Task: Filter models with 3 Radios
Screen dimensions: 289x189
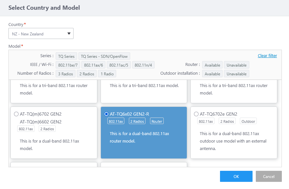Action: (x=66, y=74)
